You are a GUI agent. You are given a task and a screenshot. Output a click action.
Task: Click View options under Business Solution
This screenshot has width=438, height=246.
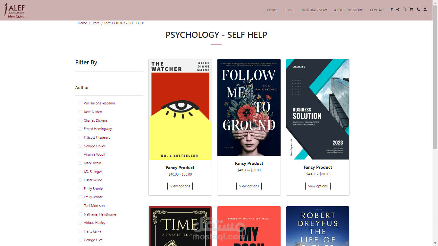point(318,186)
